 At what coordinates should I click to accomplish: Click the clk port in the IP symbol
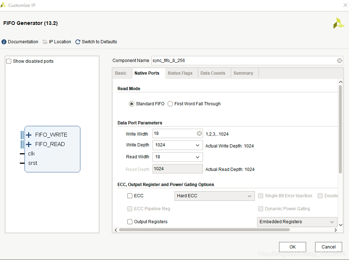pyautogui.click(x=31, y=154)
